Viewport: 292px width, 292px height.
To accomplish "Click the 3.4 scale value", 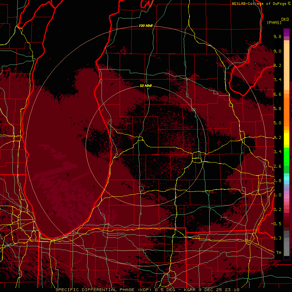I will pos(277,152).
